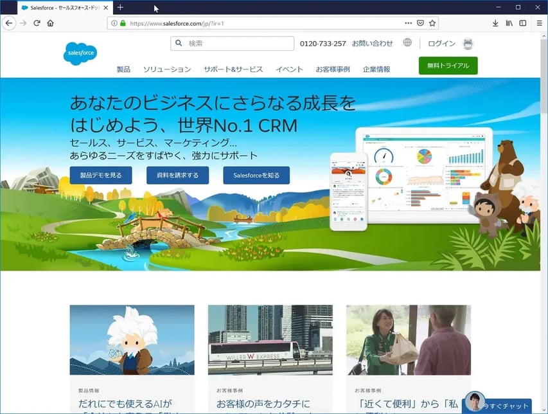Image resolution: width=548 pixels, height=414 pixels.
Task: Click the Salesforce cloud logo
Action: 80,53
